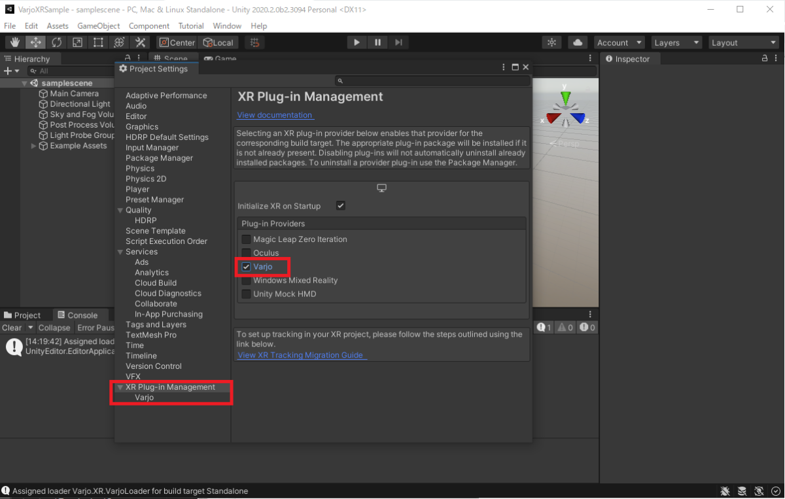Image resolution: width=785 pixels, height=499 pixels.
Task: Select the Hand tool
Action: pos(15,43)
